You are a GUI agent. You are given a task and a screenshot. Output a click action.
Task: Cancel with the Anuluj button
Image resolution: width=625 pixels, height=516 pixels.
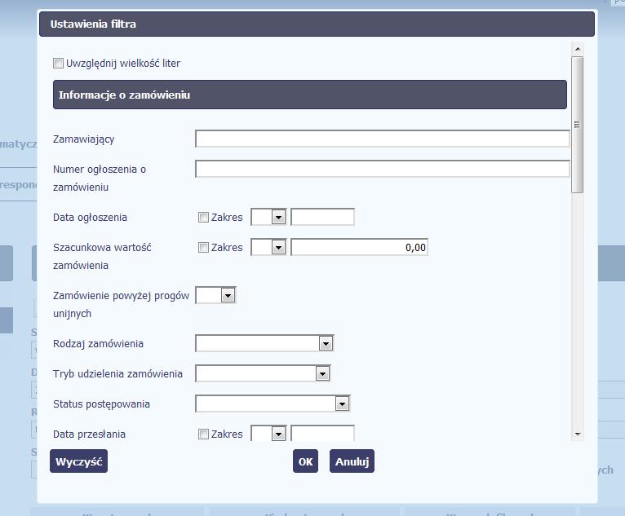click(352, 461)
